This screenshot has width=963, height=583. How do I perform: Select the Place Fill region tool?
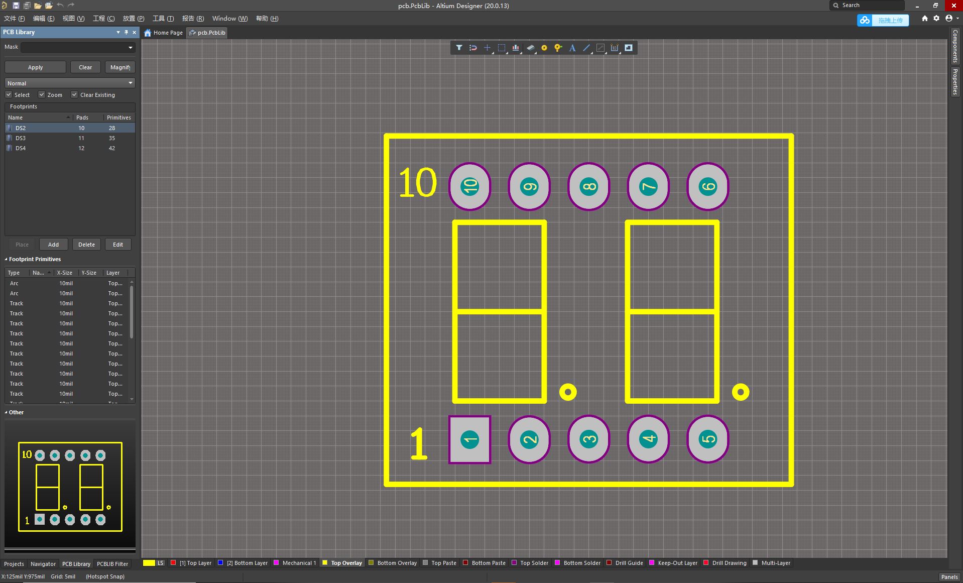coord(628,48)
